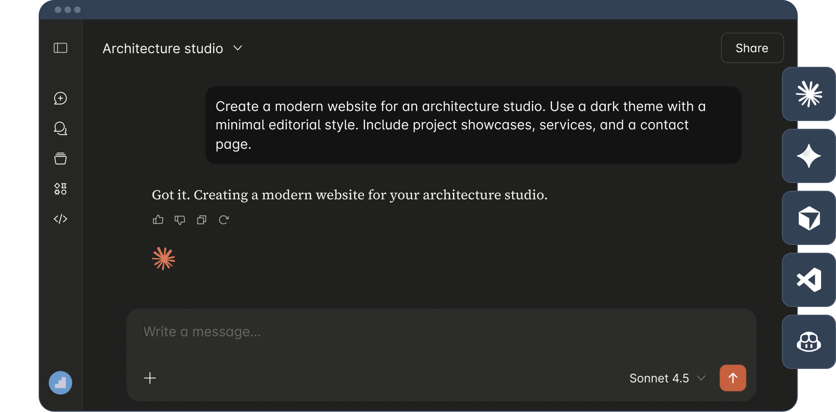Copy the assistant response
The width and height of the screenshot is (836, 412).
coord(202,220)
